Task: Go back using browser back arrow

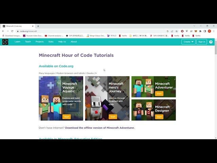Action: (3, 31)
